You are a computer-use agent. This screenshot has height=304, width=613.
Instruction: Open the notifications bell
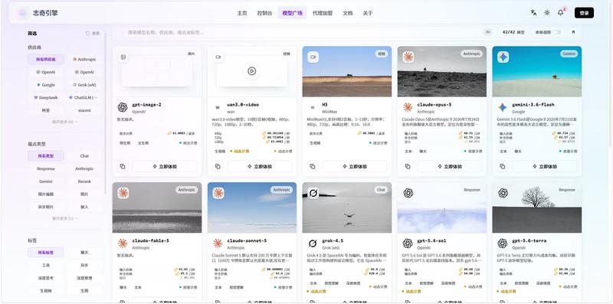point(561,13)
